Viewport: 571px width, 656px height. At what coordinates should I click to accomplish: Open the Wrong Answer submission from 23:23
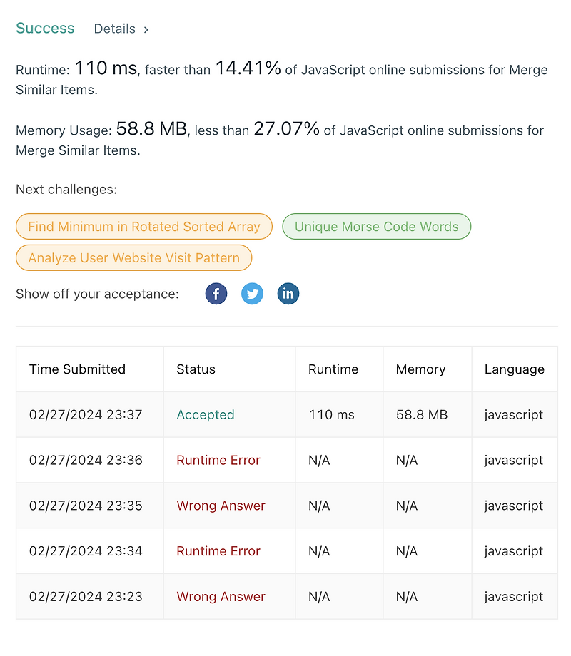(221, 596)
